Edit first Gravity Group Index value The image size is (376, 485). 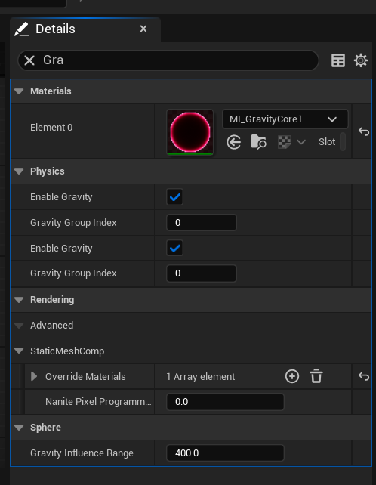click(202, 223)
